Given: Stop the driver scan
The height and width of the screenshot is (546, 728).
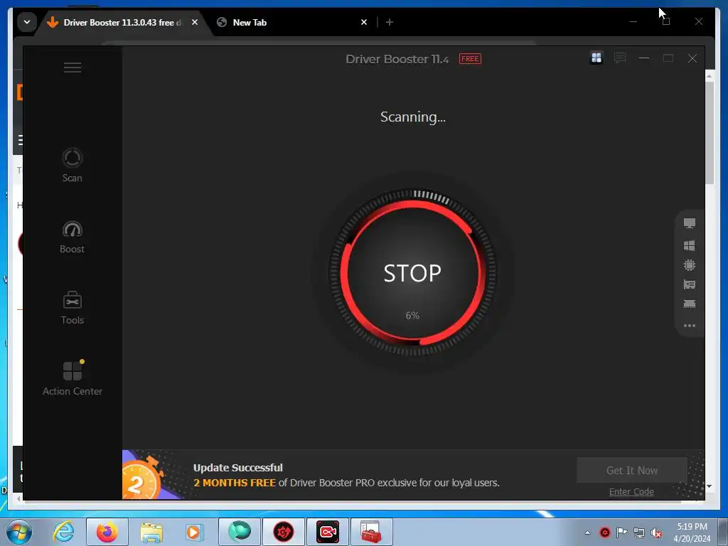Looking at the screenshot, I should (412, 272).
